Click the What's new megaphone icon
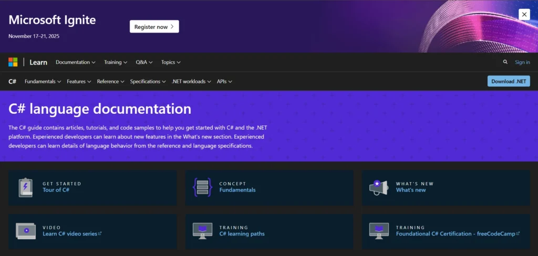538x256 pixels. point(378,187)
